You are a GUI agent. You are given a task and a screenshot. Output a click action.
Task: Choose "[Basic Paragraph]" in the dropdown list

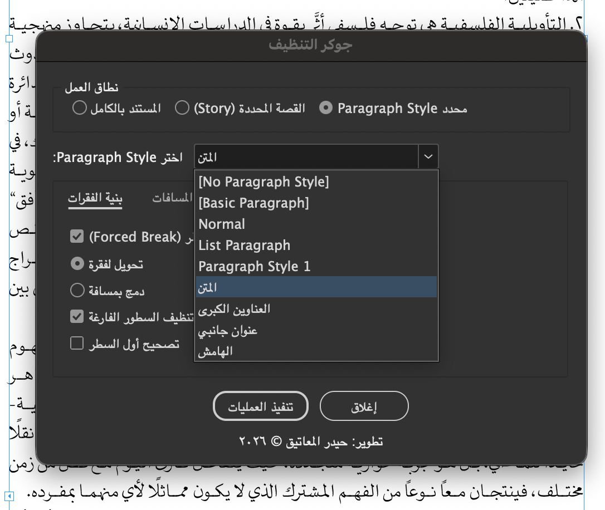point(254,203)
